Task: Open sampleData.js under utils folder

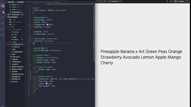Action: (x=18, y=52)
